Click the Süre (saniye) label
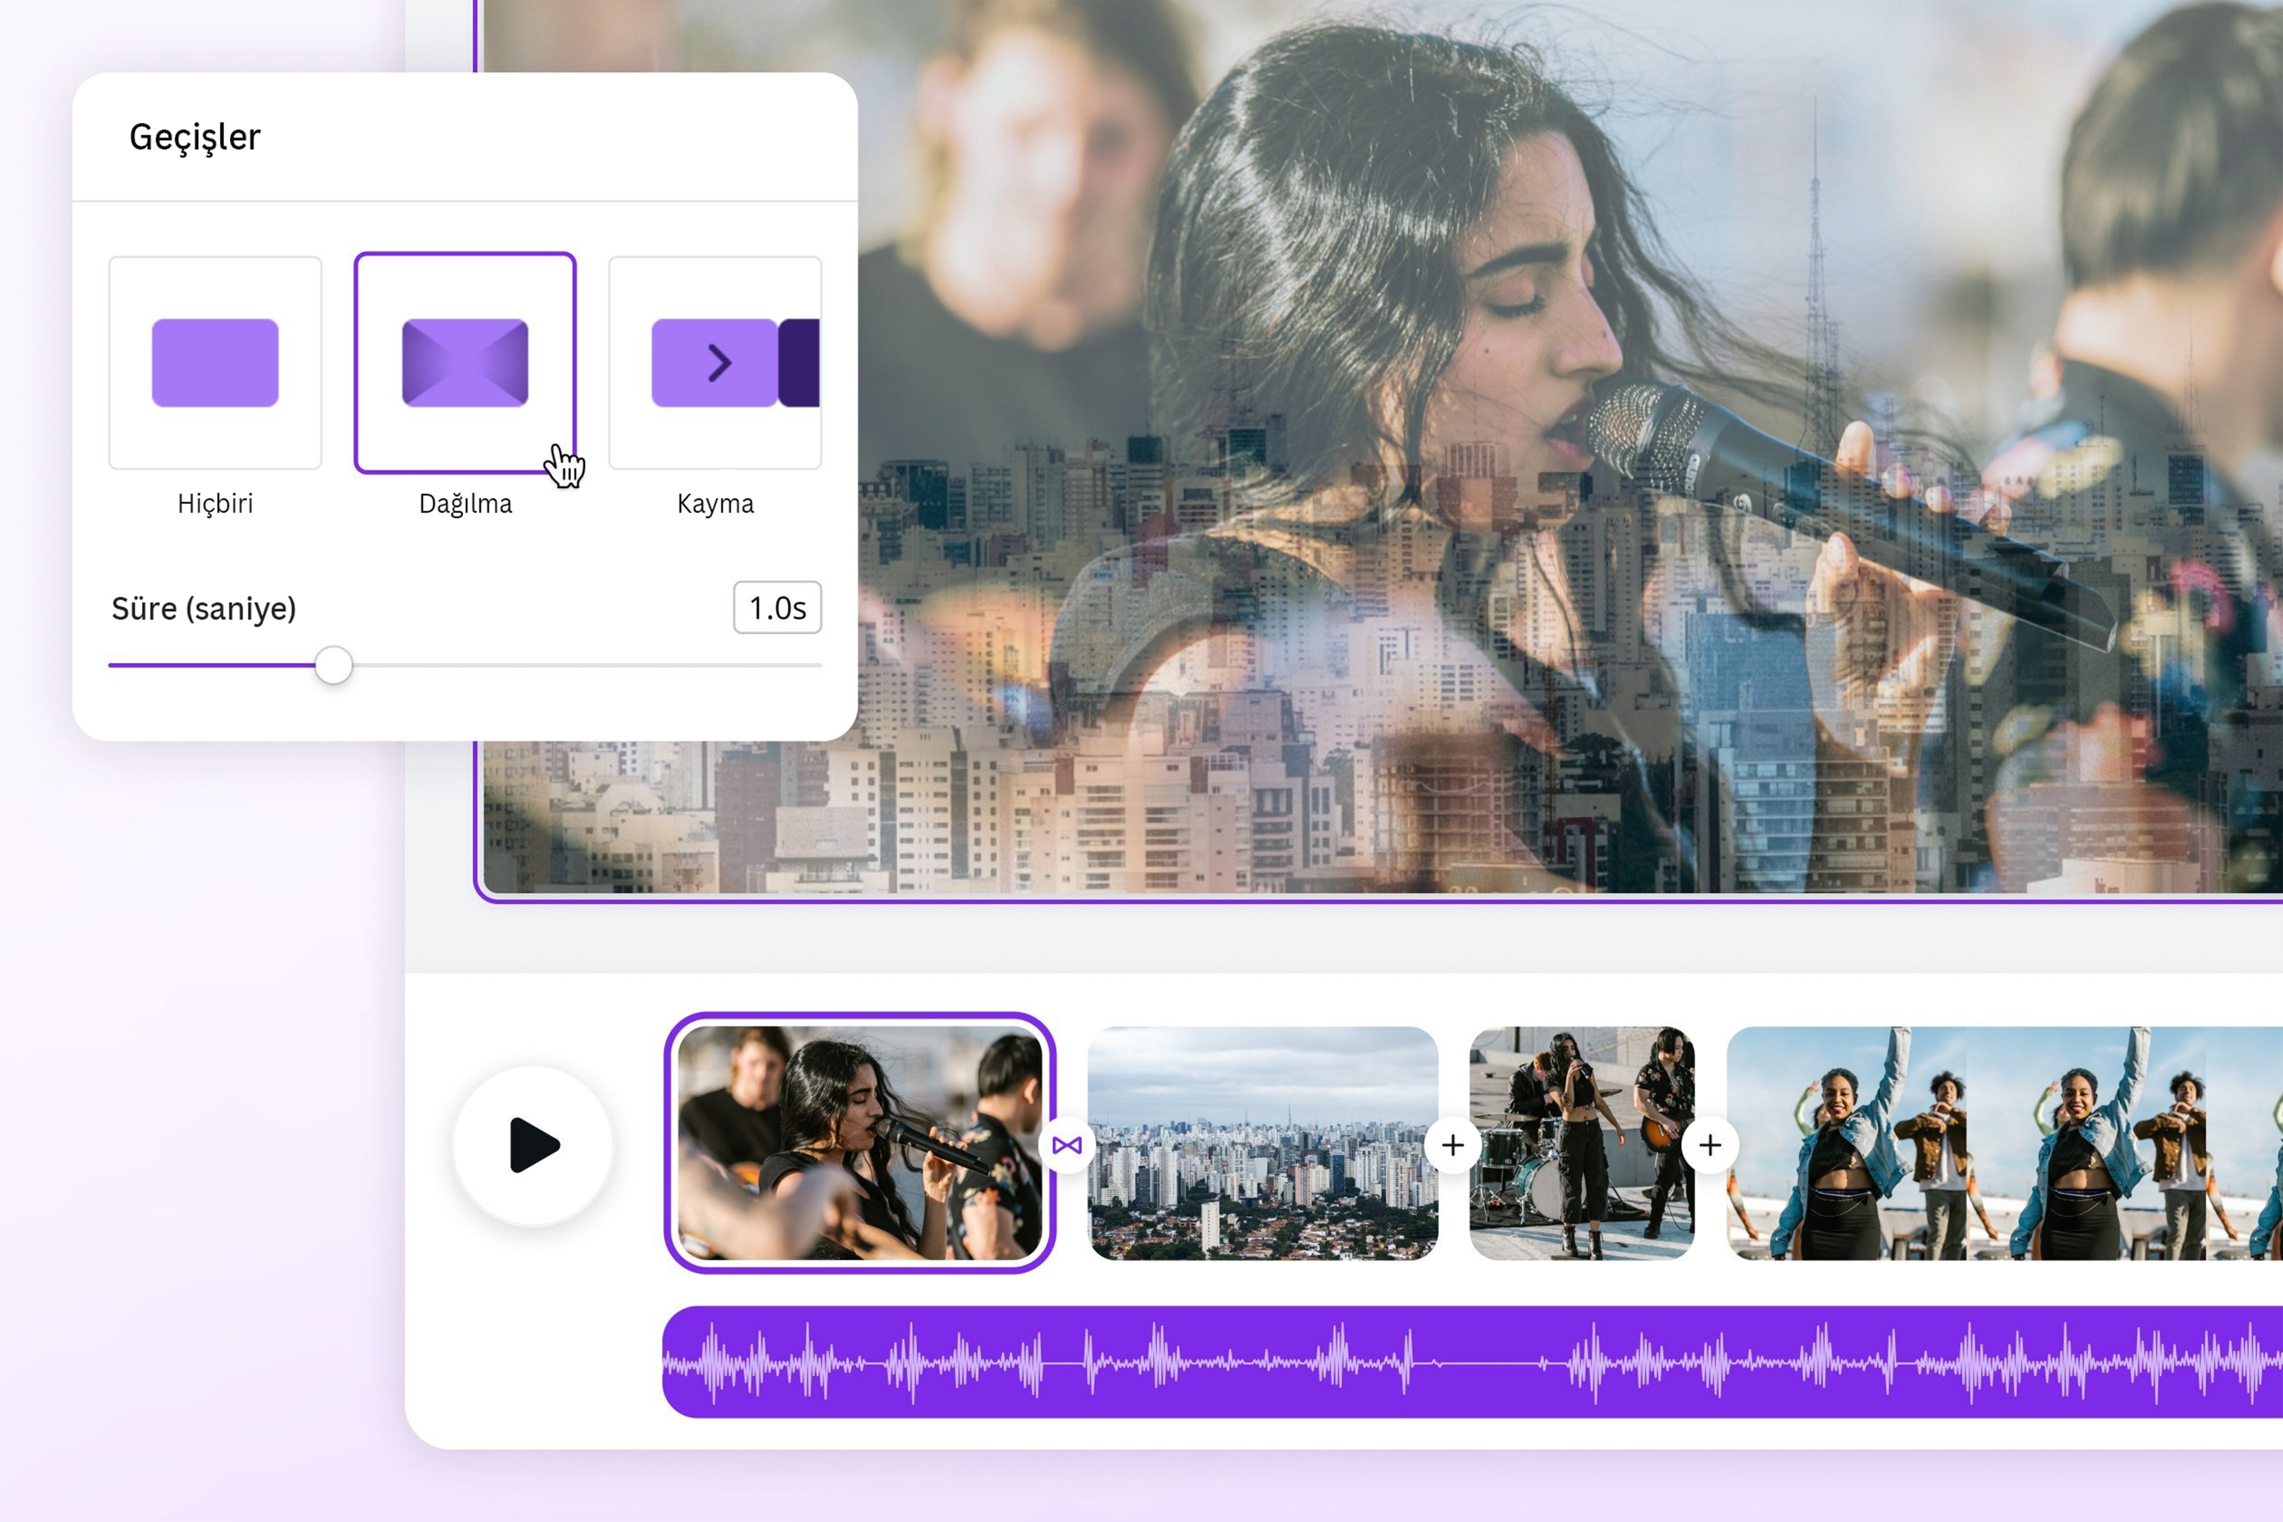The height and width of the screenshot is (1522, 2283). (x=205, y=610)
